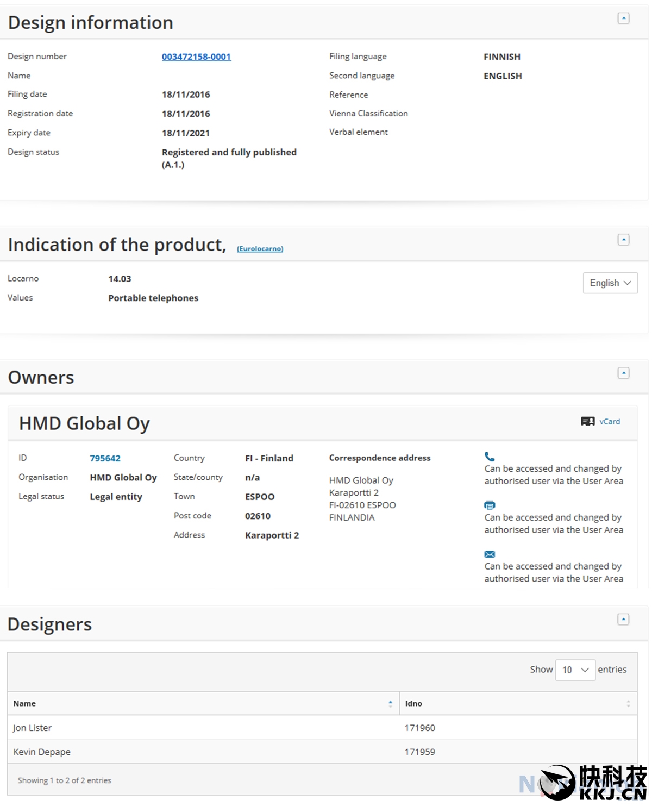Open the English language dropdown

point(610,283)
